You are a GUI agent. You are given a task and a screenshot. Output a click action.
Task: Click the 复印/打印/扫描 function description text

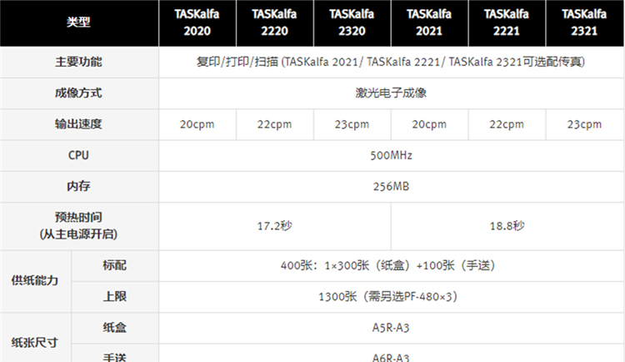tap(391, 63)
